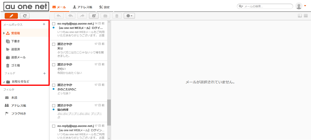Switch to three-column layout view icon
The width and height of the screenshot is (311, 140).
(306, 16)
